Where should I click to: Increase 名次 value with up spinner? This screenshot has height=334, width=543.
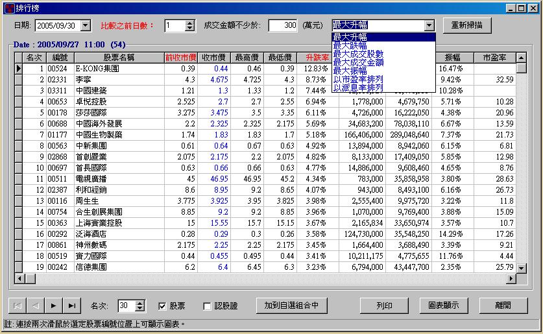(139, 304)
